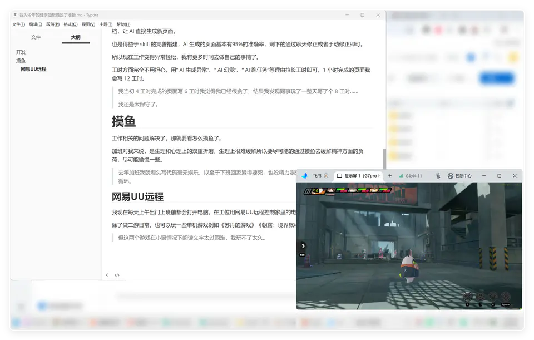Jump to 开发 in the outline
534x340 pixels.
(x=21, y=52)
